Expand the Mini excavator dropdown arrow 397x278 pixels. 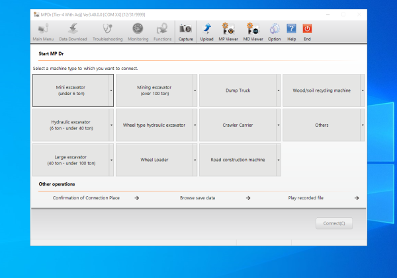coord(111,90)
